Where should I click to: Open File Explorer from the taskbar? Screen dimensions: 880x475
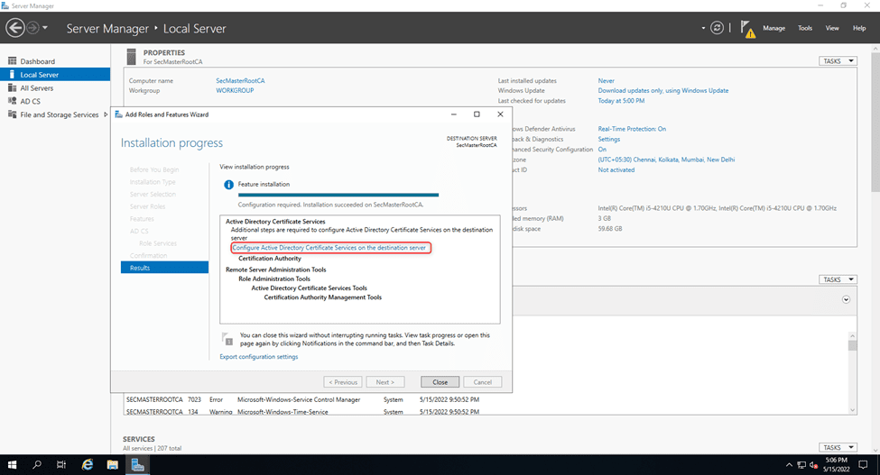point(113,465)
